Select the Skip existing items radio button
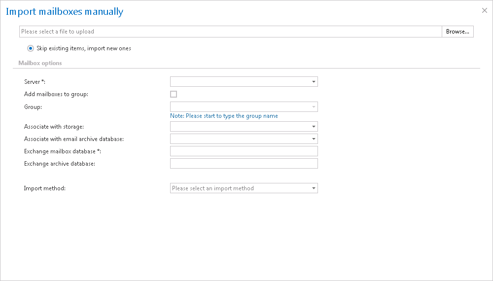This screenshot has width=493, height=281. 31,48
